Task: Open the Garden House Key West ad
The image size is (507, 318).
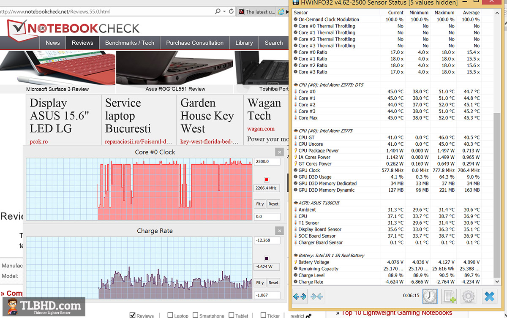Action: [x=207, y=116]
